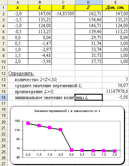Click 'минимальное значение величины L.' text
This screenshot has width=129, height=166.
pos(52,97)
